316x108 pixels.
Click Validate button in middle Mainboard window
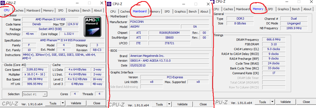(x=183, y=105)
